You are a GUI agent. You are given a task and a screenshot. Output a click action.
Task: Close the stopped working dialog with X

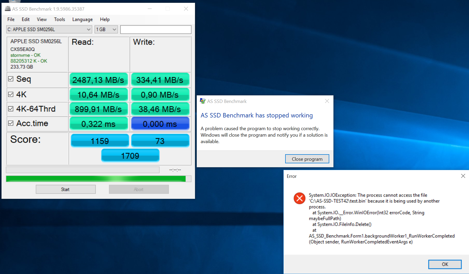coord(327,101)
